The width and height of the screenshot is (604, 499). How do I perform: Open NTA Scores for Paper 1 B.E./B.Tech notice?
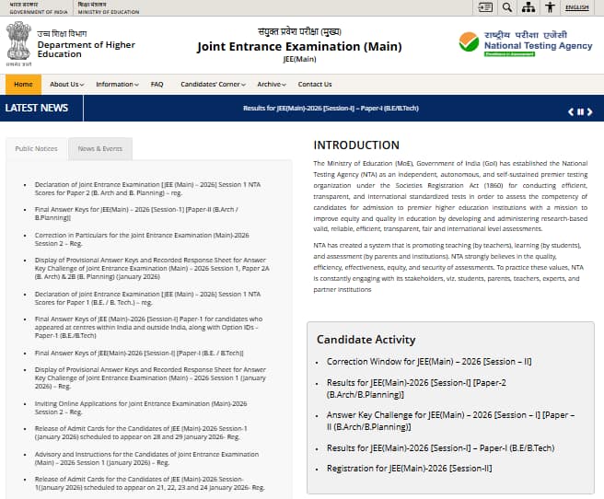(x=147, y=298)
